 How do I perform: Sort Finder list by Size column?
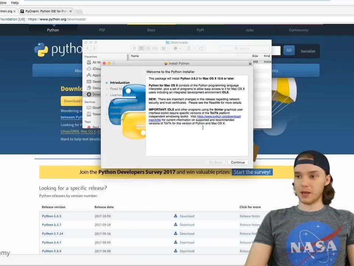(x=255, y=56)
